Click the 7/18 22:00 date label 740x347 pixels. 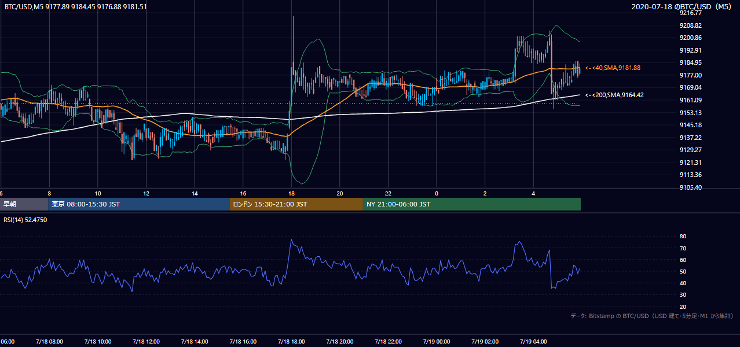388,342
